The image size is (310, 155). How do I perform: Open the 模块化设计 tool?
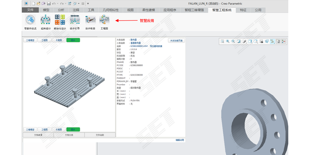(60, 22)
